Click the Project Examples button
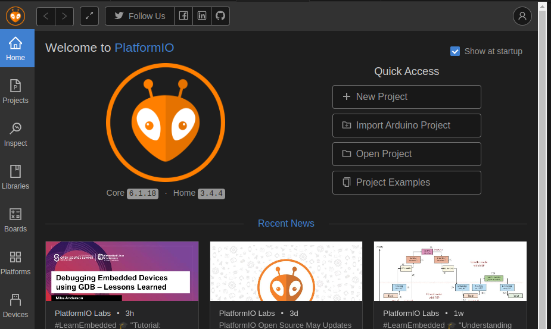Viewport: 551px width, 329px height. [x=407, y=183]
